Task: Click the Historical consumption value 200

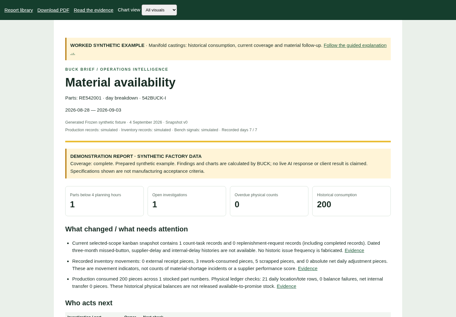Action: pyautogui.click(x=324, y=204)
